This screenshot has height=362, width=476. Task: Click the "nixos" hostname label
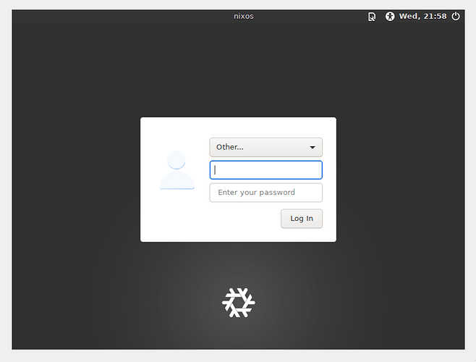(x=244, y=17)
